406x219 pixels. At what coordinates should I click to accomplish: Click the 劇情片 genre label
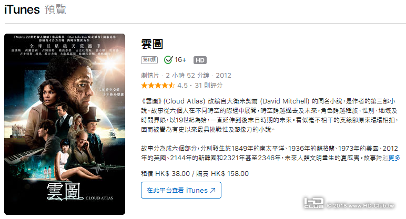[x=150, y=76]
